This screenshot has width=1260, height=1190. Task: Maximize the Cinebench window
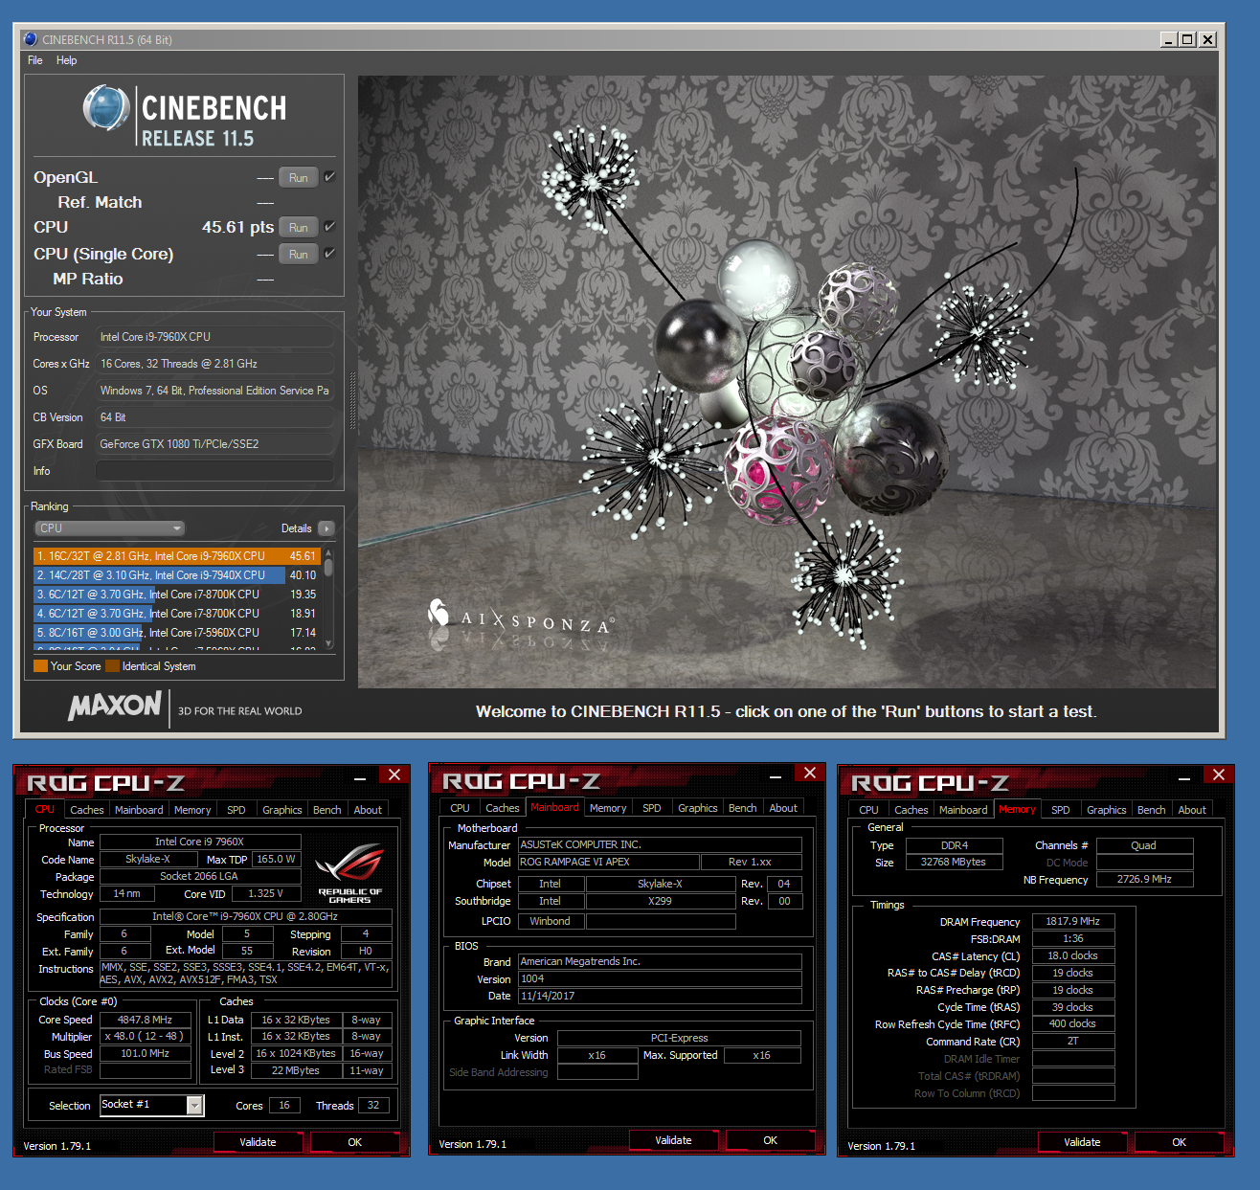[1187, 39]
